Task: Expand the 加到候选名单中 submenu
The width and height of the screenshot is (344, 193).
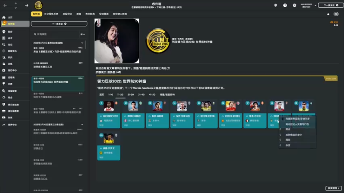Action: tap(297, 135)
